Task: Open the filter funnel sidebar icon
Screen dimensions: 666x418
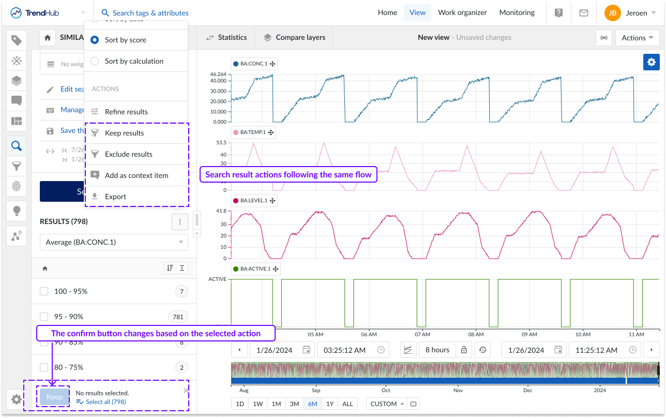Action: click(17, 166)
